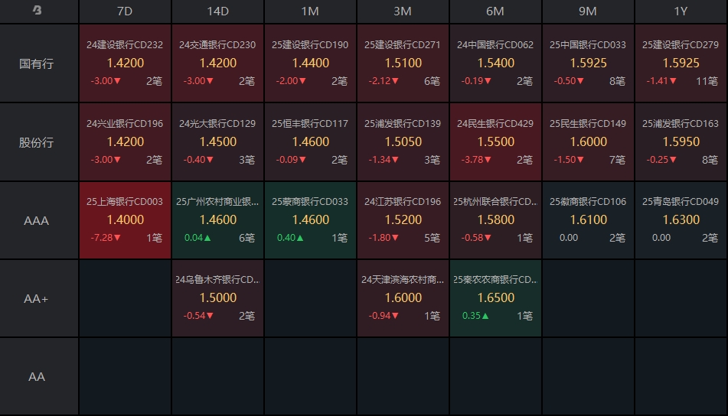Open the 25浦发银行CD163 cell

click(x=681, y=142)
